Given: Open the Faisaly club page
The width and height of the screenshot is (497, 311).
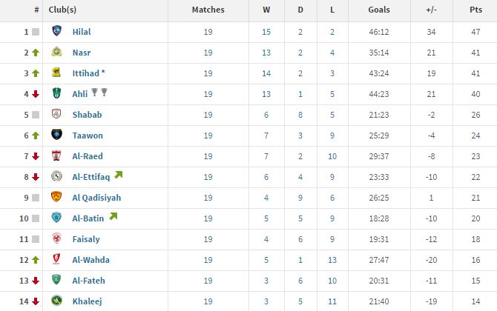Looking at the screenshot, I should coord(86,239).
